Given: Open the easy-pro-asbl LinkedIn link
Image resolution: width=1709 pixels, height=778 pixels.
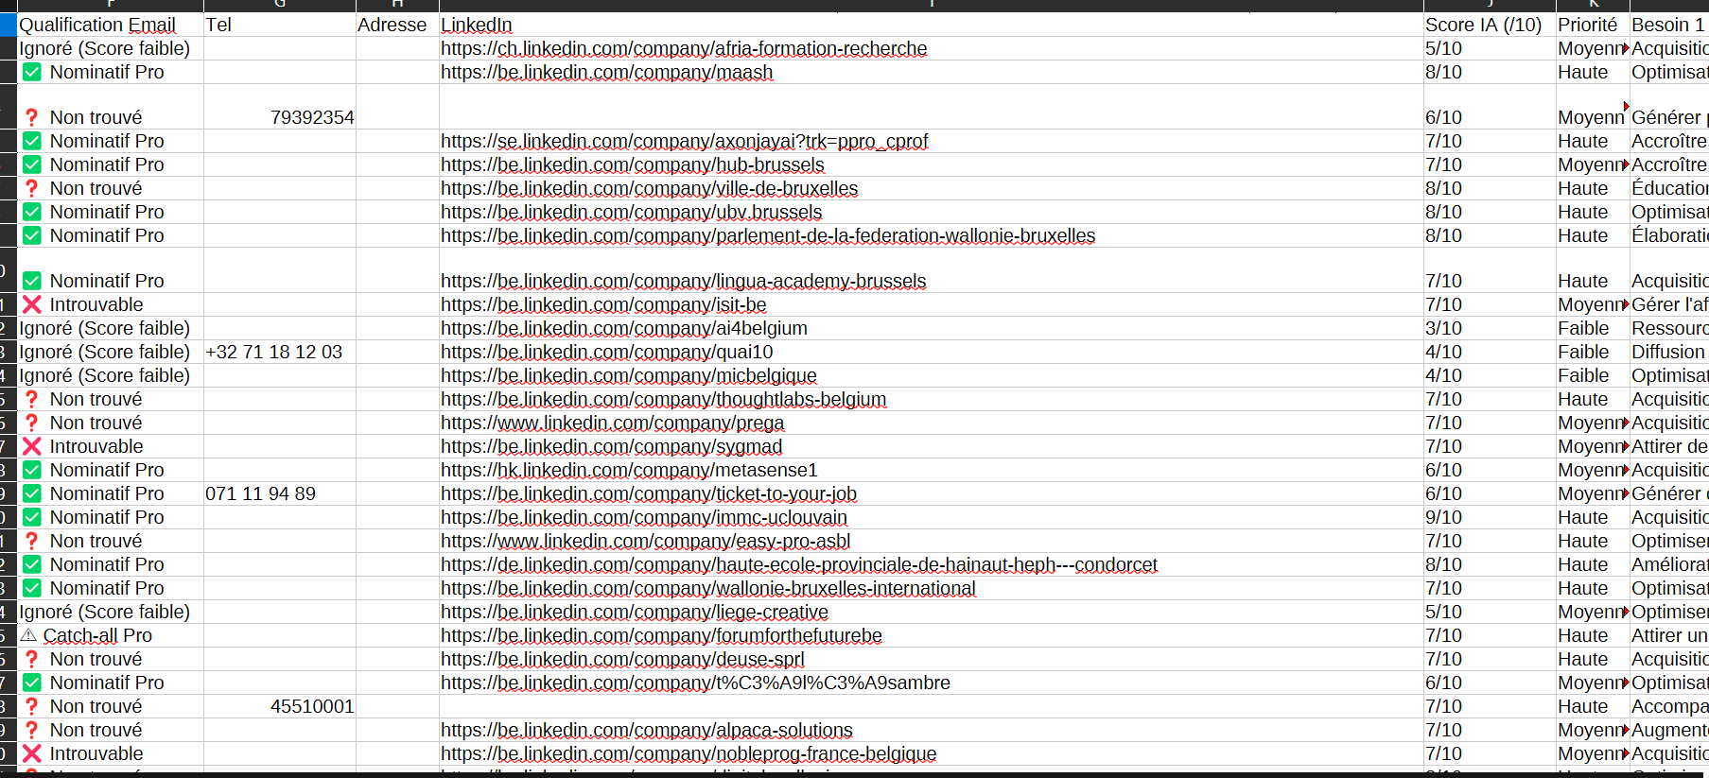Looking at the screenshot, I should pyautogui.click(x=645, y=541).
